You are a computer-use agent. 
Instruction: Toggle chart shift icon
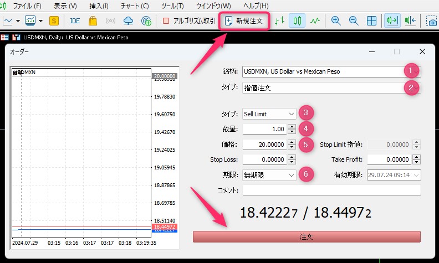point(410,20)
